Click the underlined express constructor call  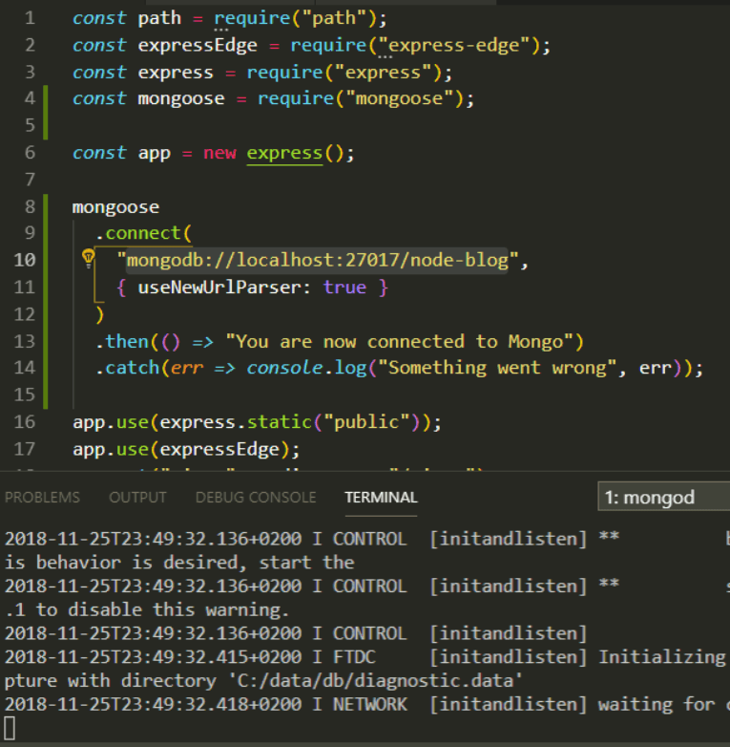(284, 153)
